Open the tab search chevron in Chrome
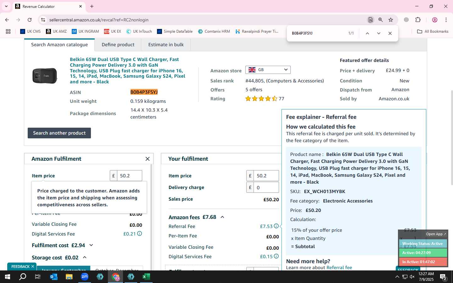The image size is (453, 283). [x=6, y=6]
